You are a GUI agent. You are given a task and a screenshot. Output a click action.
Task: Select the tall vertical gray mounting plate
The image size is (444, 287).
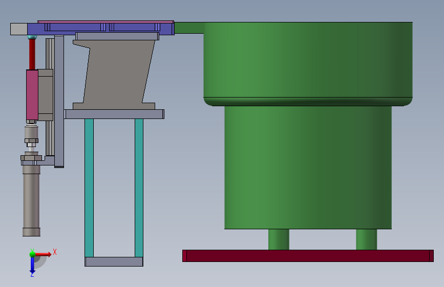[59, 101]
